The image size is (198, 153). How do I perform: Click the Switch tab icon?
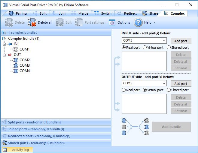click(x=96, y=13)
